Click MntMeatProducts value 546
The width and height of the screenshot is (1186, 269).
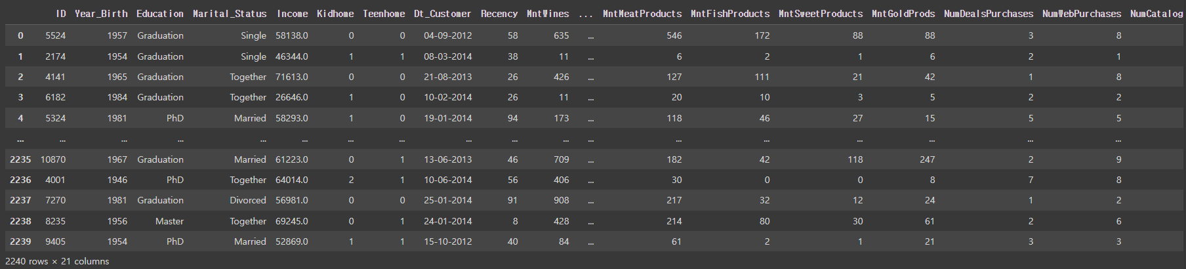(674, 35)
